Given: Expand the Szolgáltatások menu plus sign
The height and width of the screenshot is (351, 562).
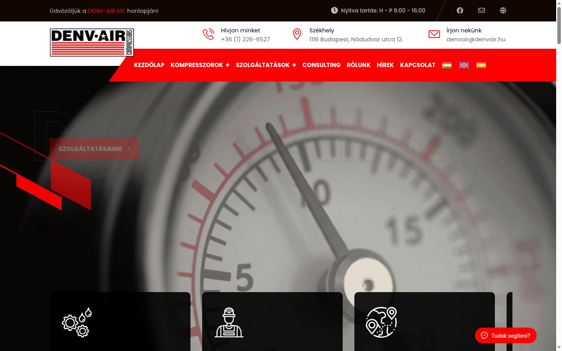Looking at the screenshot, I should pyautogui.click(x=294, y=65).
